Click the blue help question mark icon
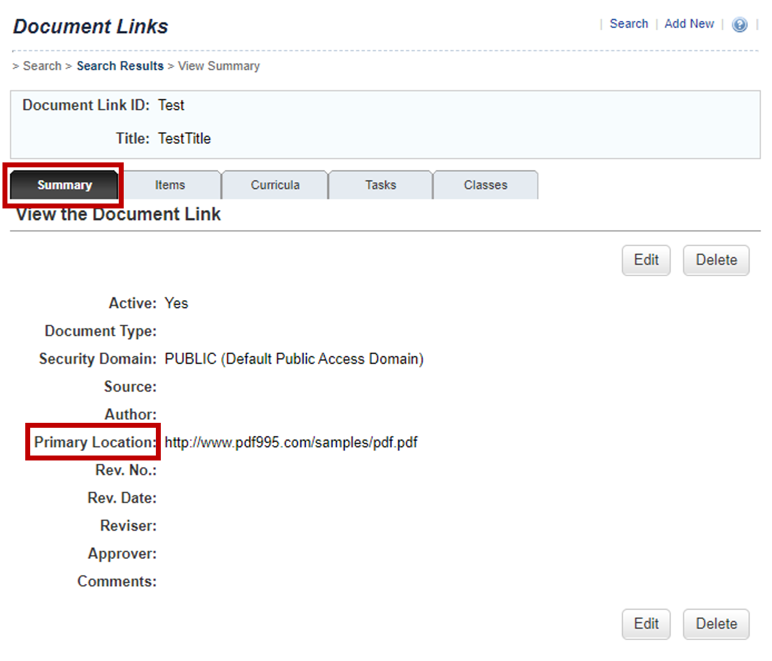The height and width of the screenshot is (661, 772). [x=739, y=24]
